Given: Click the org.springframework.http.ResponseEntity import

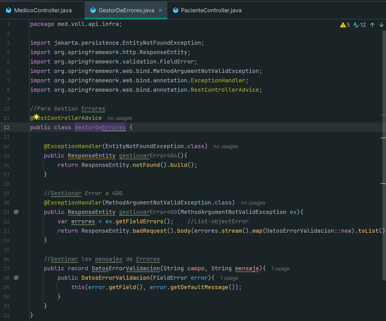Looking at the screenshot, I should [x=110, y=52].
